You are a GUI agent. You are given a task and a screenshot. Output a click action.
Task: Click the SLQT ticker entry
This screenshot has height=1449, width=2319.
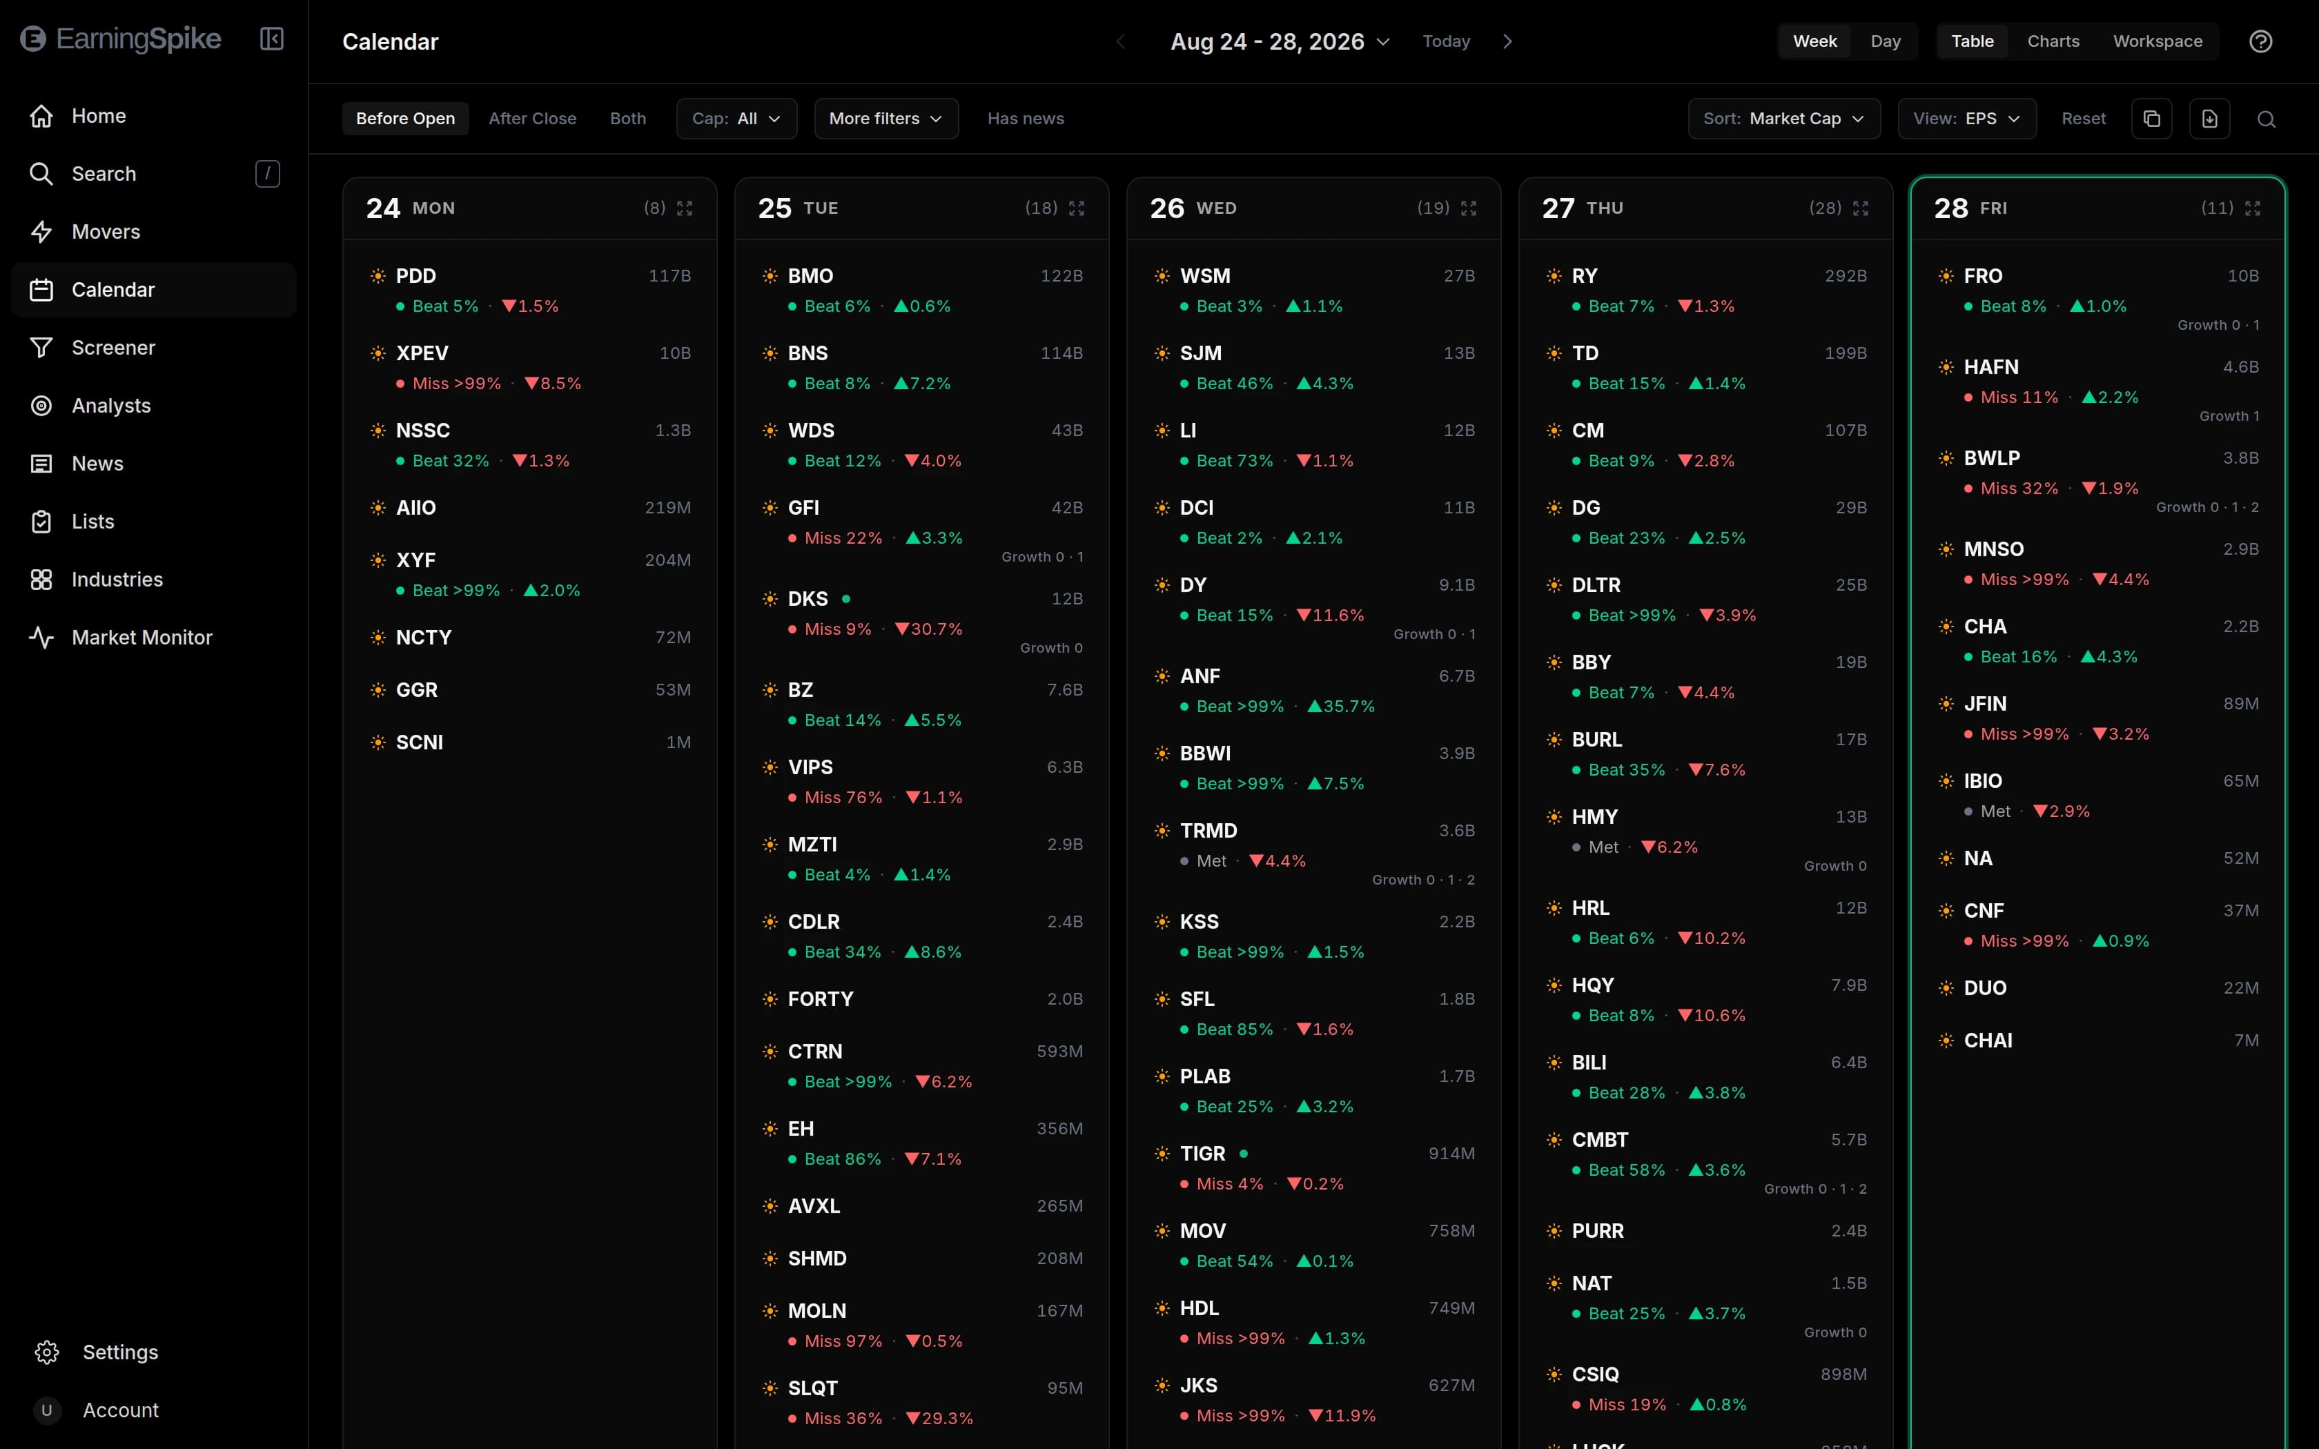(x=812, y=1388)
